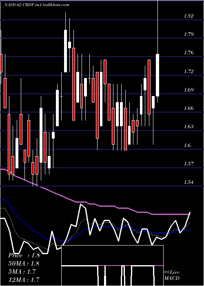The image size is (204, 286).
Task: Click the 1.66 price axis label
Action: point(188,108)
